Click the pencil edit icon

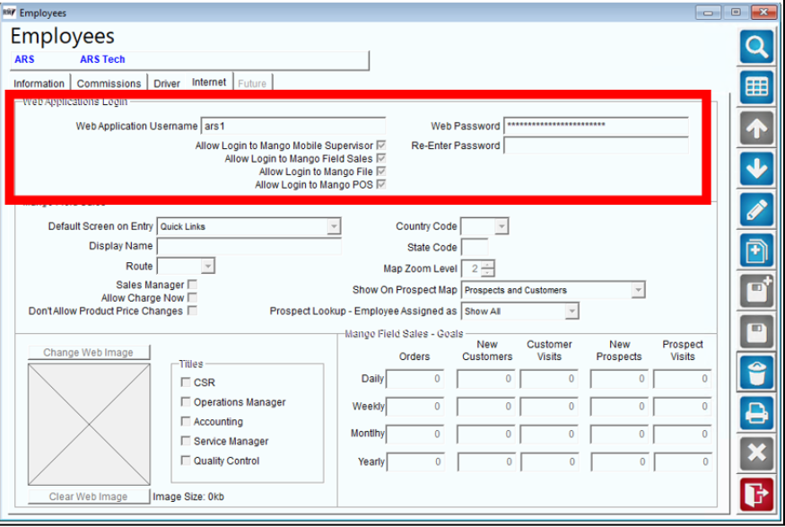tap(756, 209)
